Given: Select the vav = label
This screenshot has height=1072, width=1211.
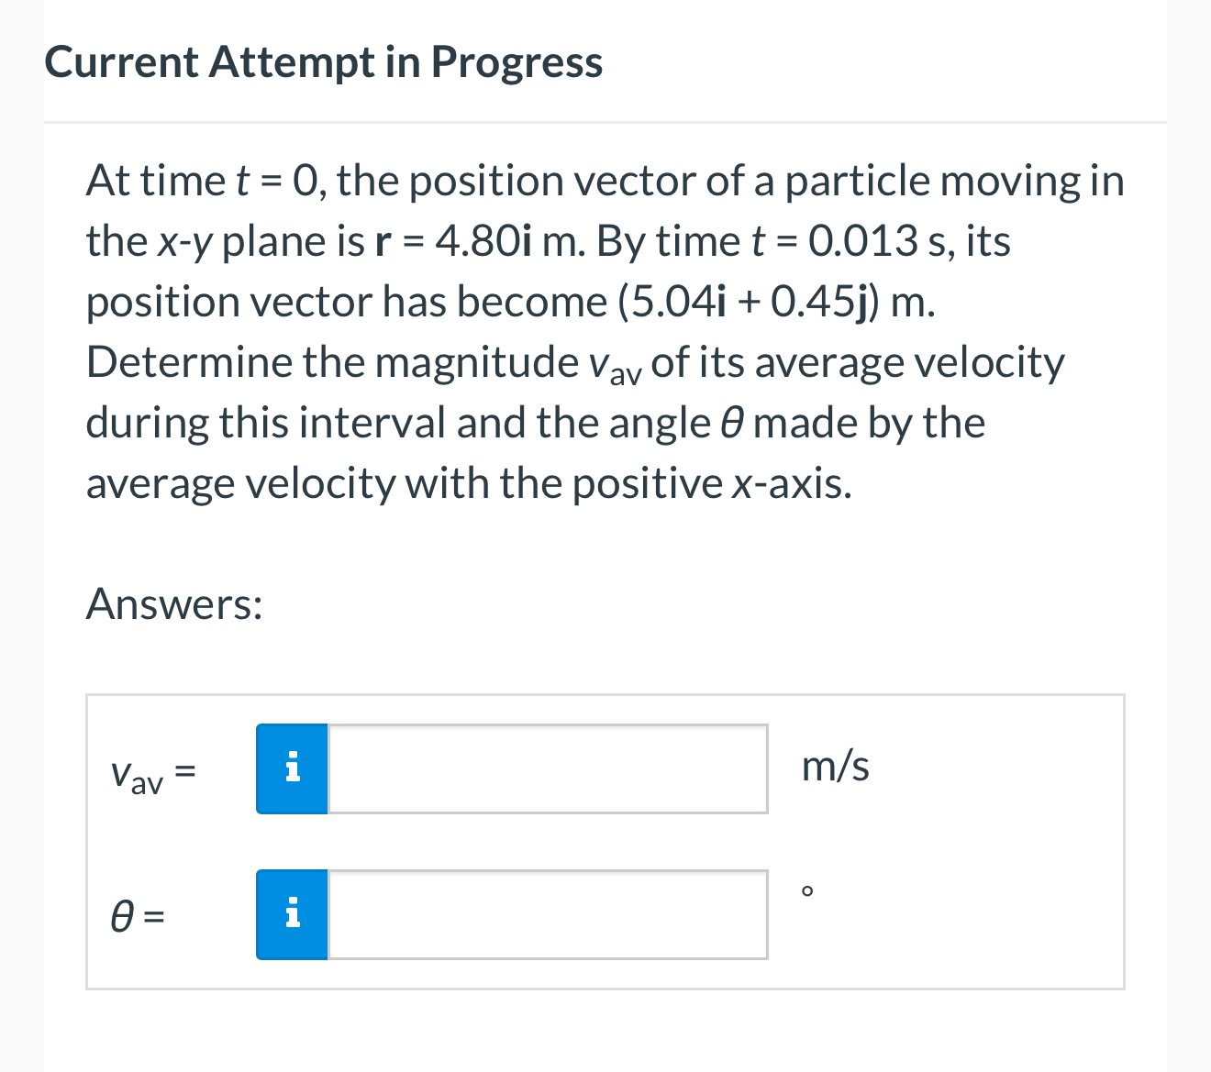Looking at the screenshot, I should point(152,773).
